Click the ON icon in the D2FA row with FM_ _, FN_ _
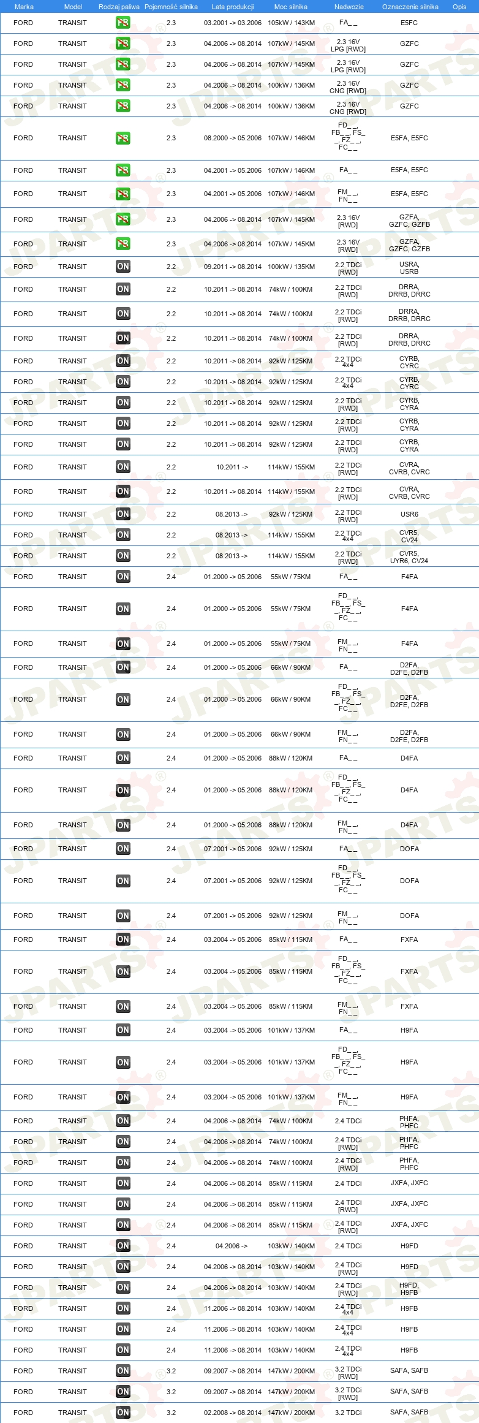The image size is (479, 1423). [x=123, y=735]
